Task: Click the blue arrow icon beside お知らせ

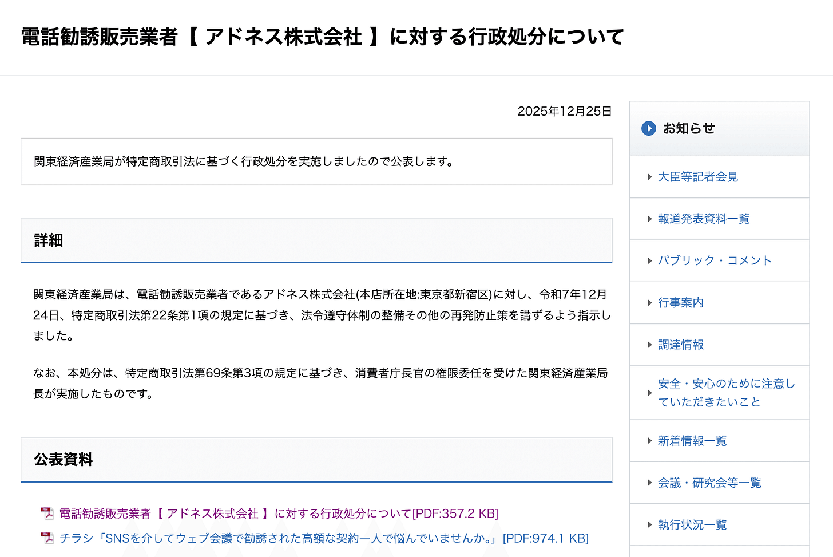Action: pos(648,128)
